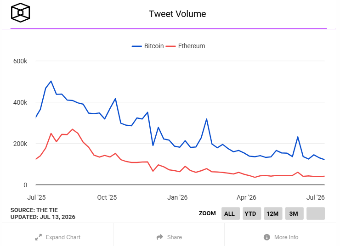Viewport: 340px width, 246px height.
Task: Click the Tweet Volume chart title
Action: [177, 14]
